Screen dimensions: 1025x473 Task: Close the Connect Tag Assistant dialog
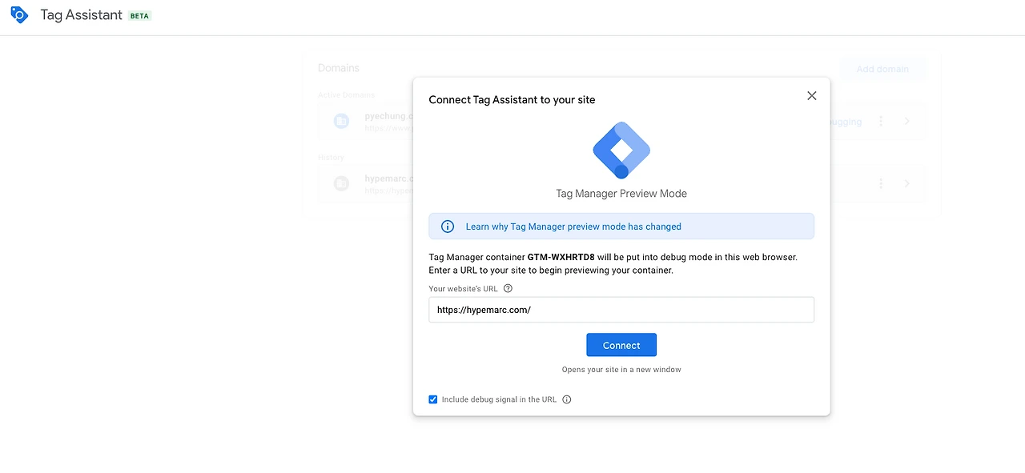pos(811,96)
